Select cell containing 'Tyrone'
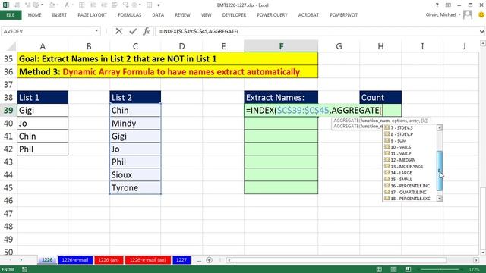The width and height of the screenshot is (486, 273). (135, 188)
